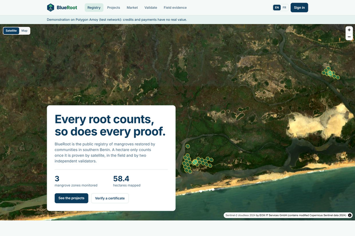
Task: Click See the projects button
Action: pos(71,198)
